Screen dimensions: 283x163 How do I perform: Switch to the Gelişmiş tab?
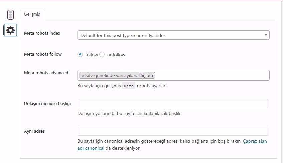pos(32,14)
